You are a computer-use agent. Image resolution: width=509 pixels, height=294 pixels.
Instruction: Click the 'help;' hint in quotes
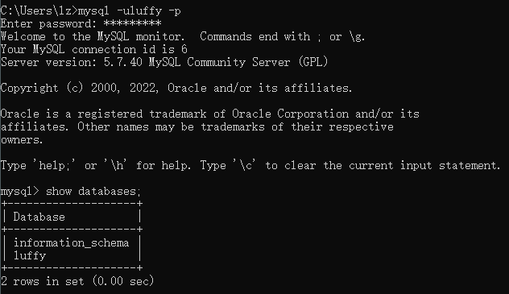click(x=54, y=165)
